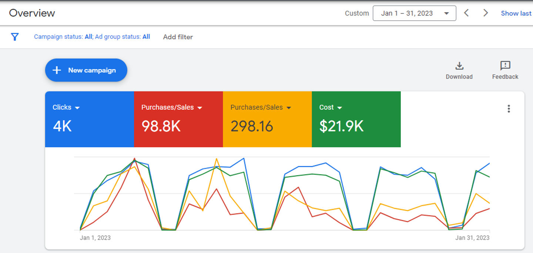Click the Show last link
This screenshot has height=253, width=533.
pyautogui.click(x=516, y=13)
